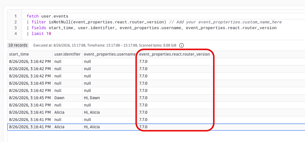Image resolution: width=305 pixels, height=142 pixels.
Task: Click the "fields start_time" query line
Action: pos(151,28)
